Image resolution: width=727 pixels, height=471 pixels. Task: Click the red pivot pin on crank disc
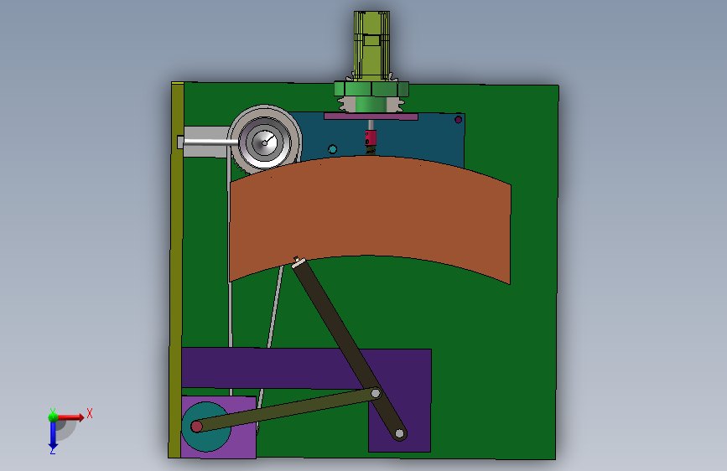[x=196, y=427]
